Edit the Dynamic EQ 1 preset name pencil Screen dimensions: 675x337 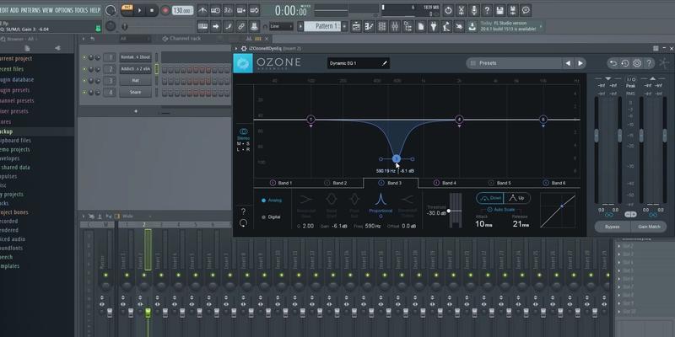click(x=385, y=63)
